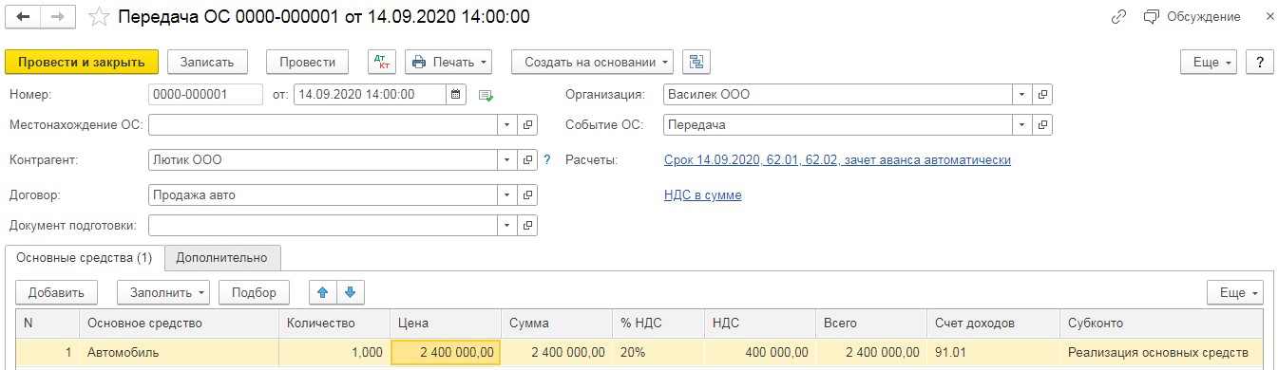The height and width of the screenshot is (370, 1278).
Task: Select Основные средства (1) tab
Action: (x=85, y=257)
